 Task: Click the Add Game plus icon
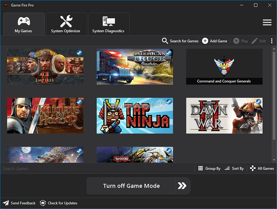205,41
